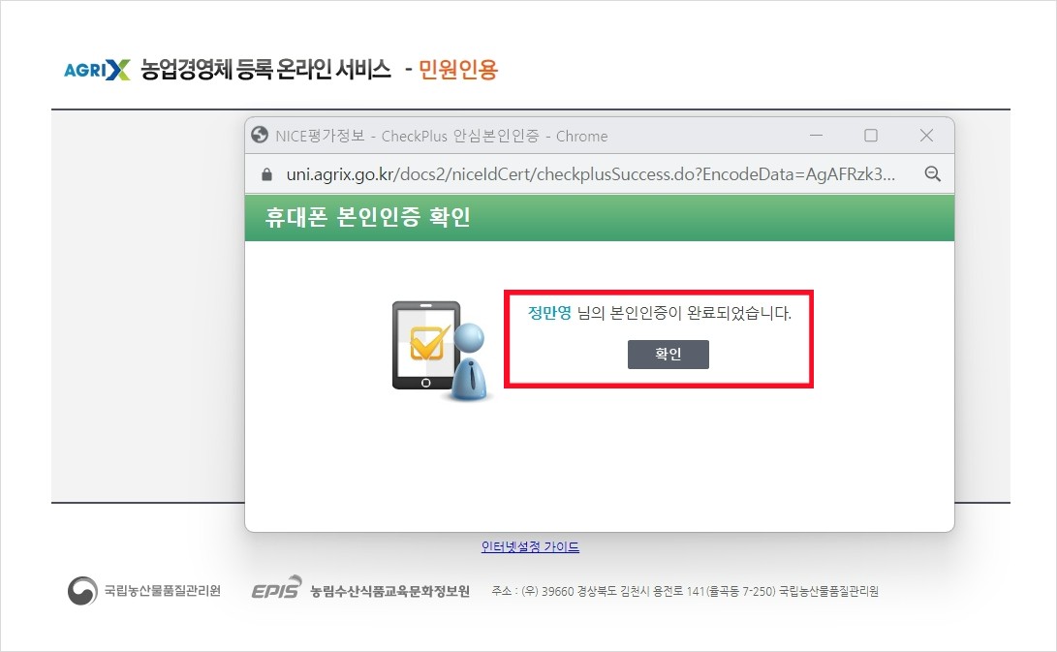The image size is (1057, 652).
Task: Click the globe icon in the popup title bar
Action: [260, 135]
